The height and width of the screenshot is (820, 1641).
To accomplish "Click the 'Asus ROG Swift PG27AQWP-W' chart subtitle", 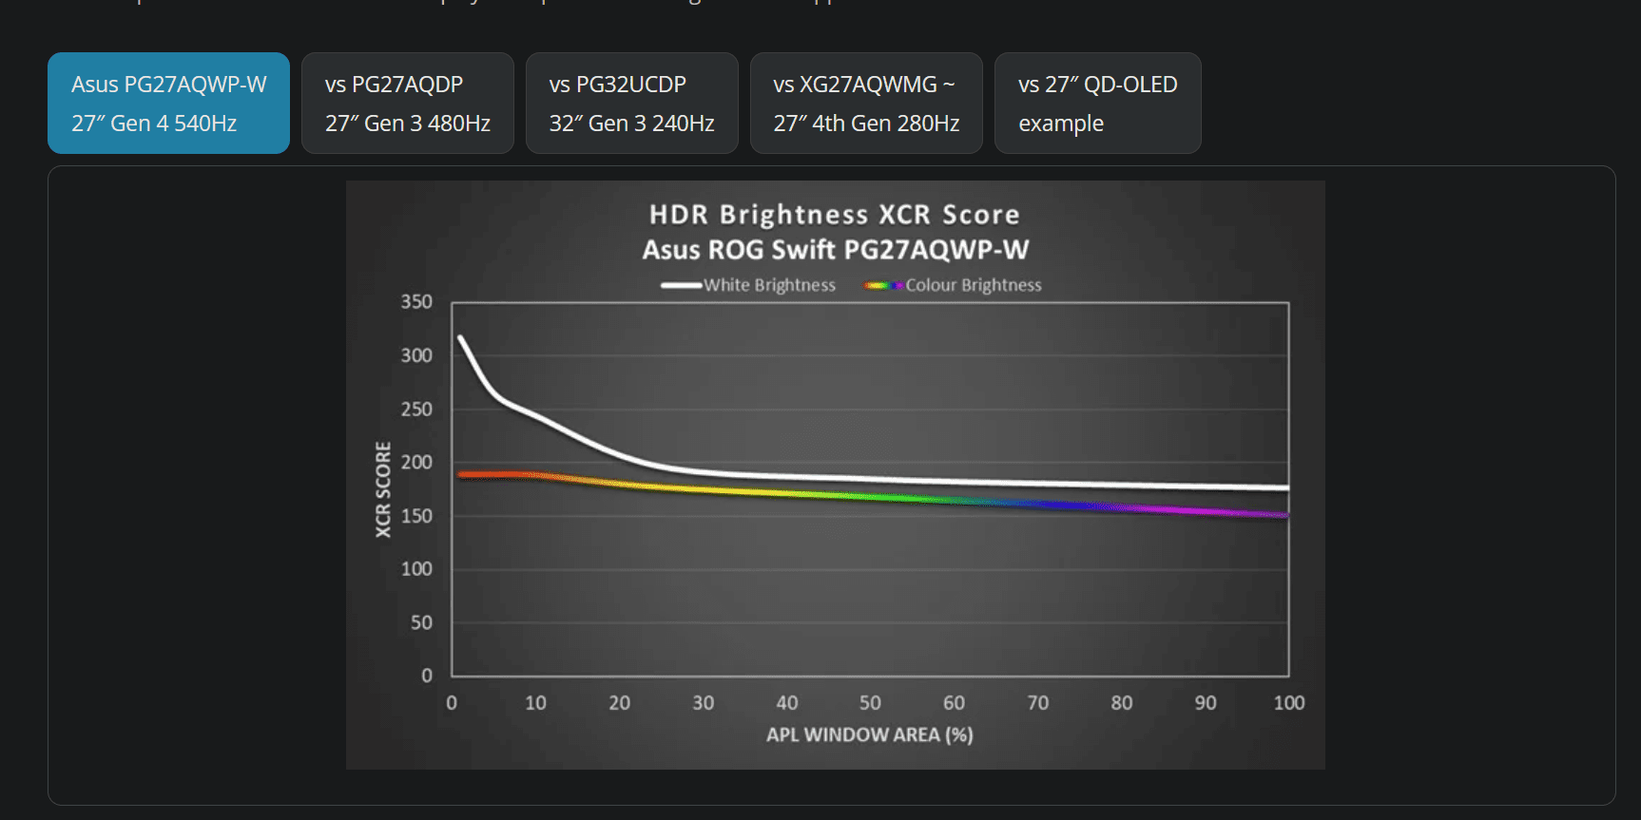I will click(836, 250).
